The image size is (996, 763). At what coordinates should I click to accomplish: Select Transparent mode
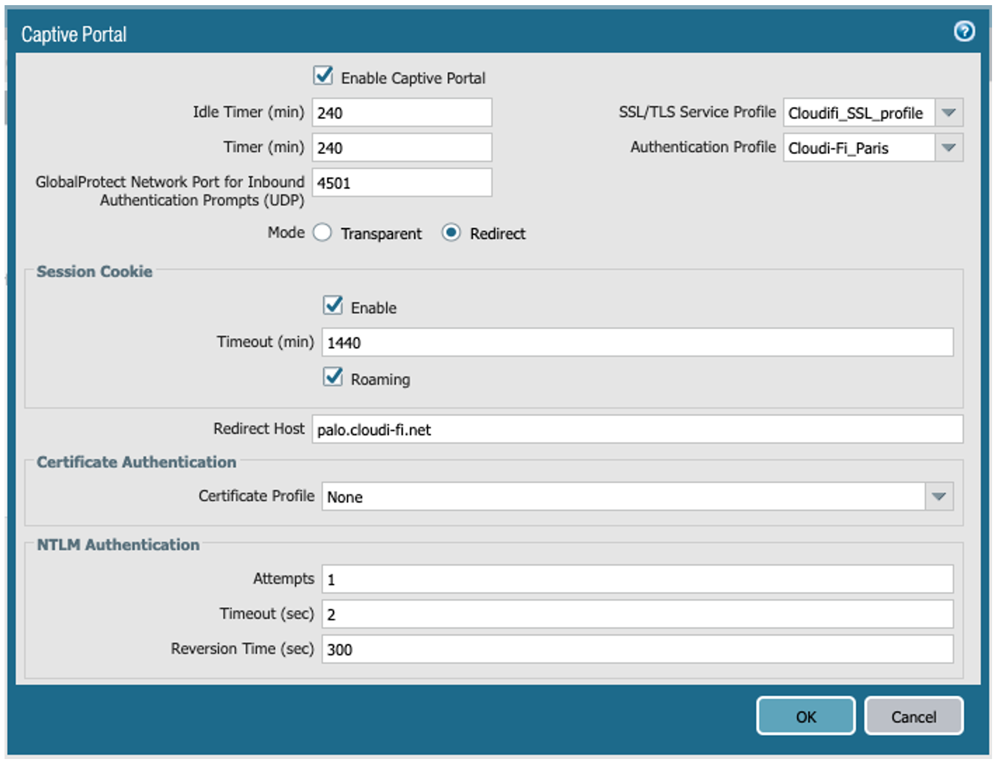pyautogui.click(x=322, y=233)
